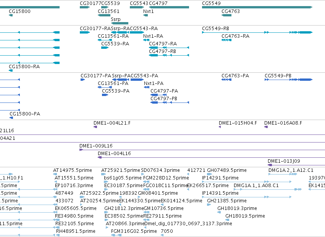Click EST label GM08401.5prime
The height and width of the screenshot is (237, 325).
point(158,193)
